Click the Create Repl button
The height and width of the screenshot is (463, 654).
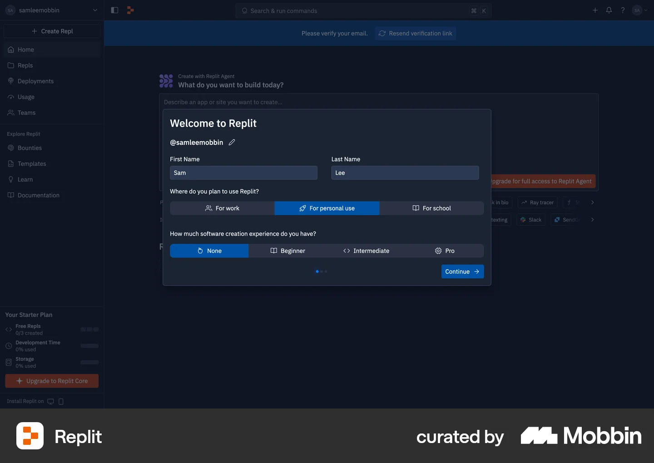(x=52, y=31)
